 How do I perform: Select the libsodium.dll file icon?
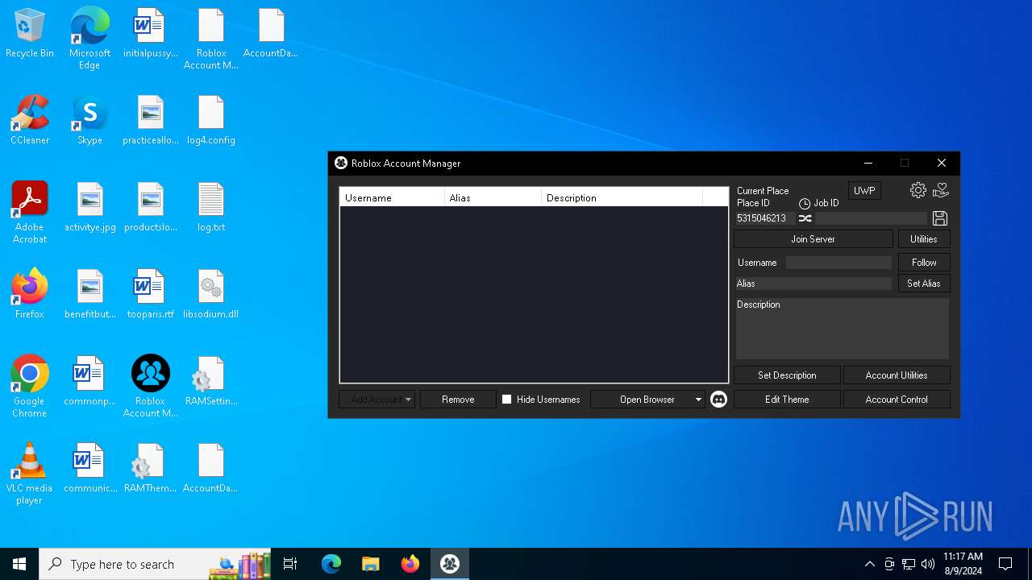coord(210,294)
